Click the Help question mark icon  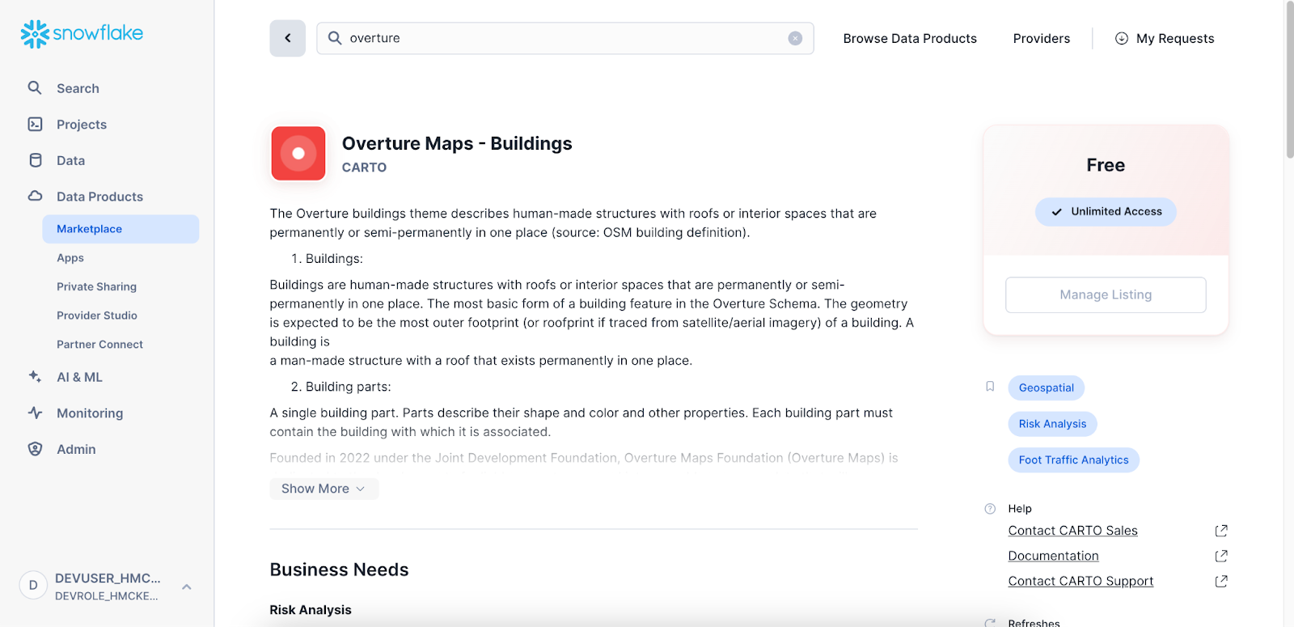point(990,509)
